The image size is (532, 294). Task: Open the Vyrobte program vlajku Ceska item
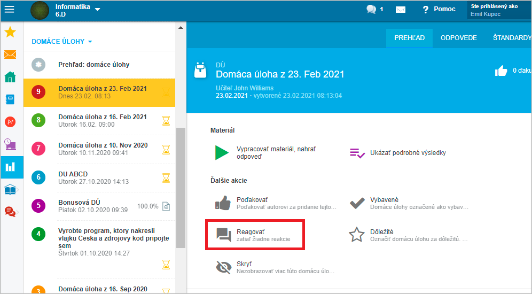99,249
